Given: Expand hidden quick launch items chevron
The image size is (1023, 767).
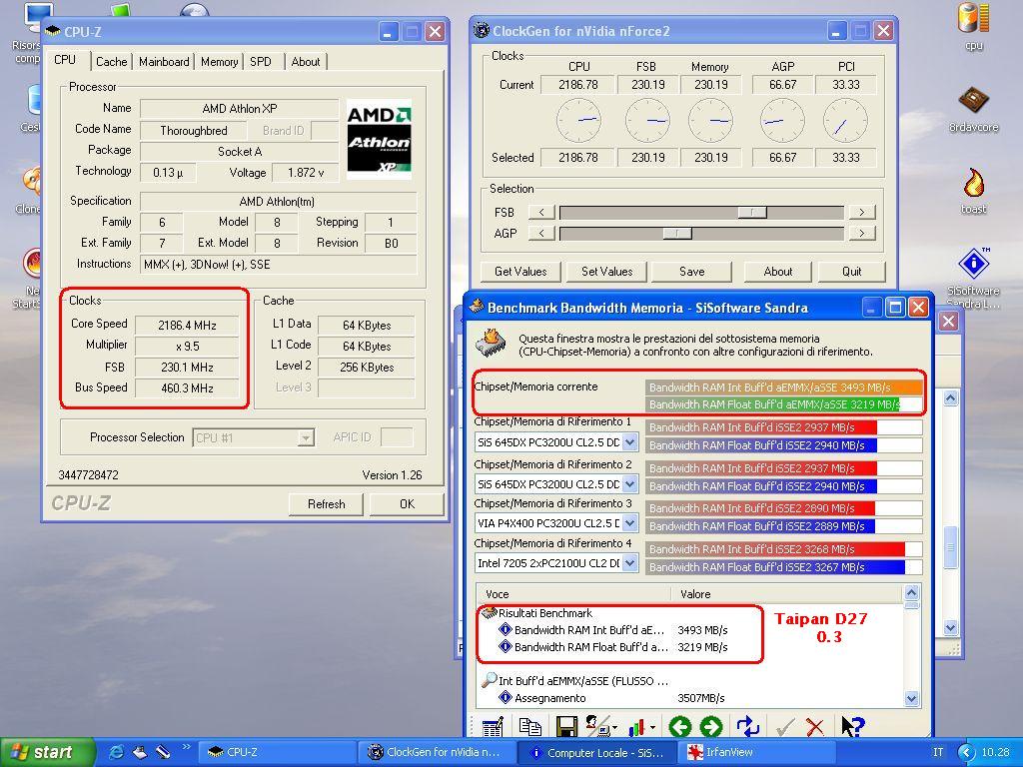Looking at the screenshot, I should (x=187, y=746).
